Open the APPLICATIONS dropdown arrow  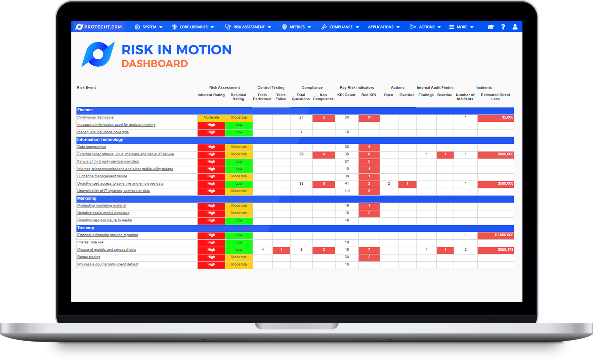398,27
